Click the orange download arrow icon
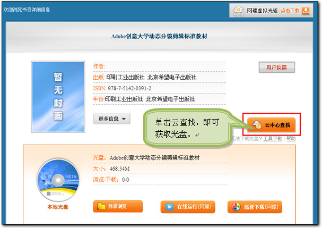This screenshot has width=322, height=228. 309,10
